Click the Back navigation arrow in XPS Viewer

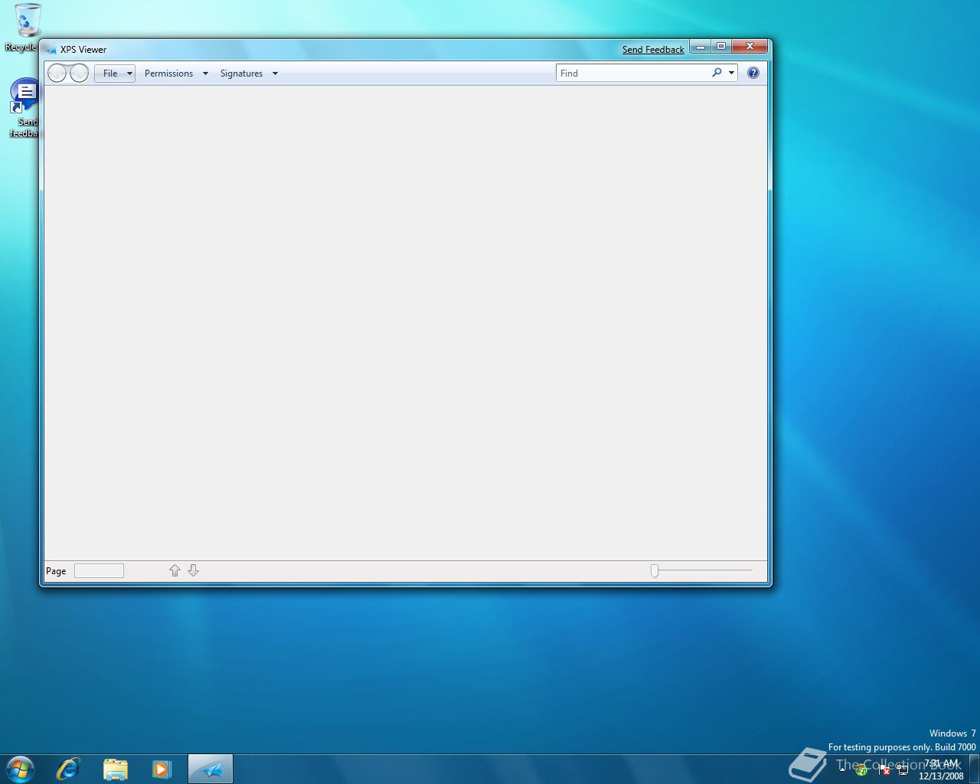(57, 73)
